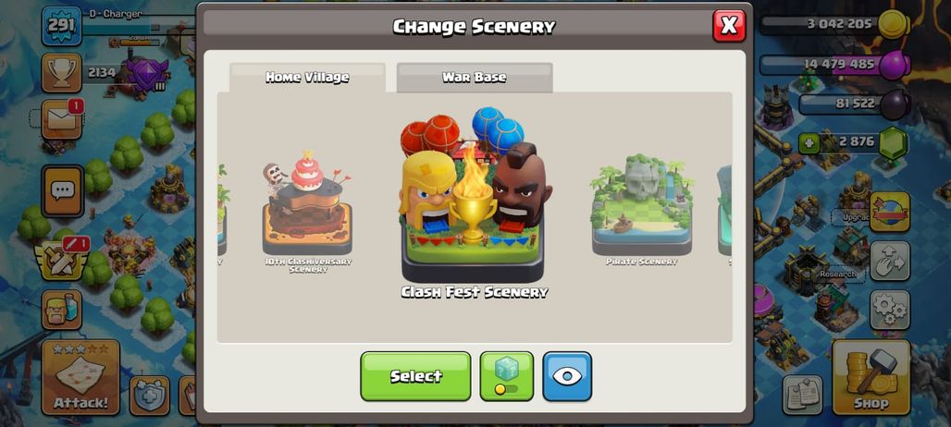Toggle the random scenery dice switch

(506, 376)
